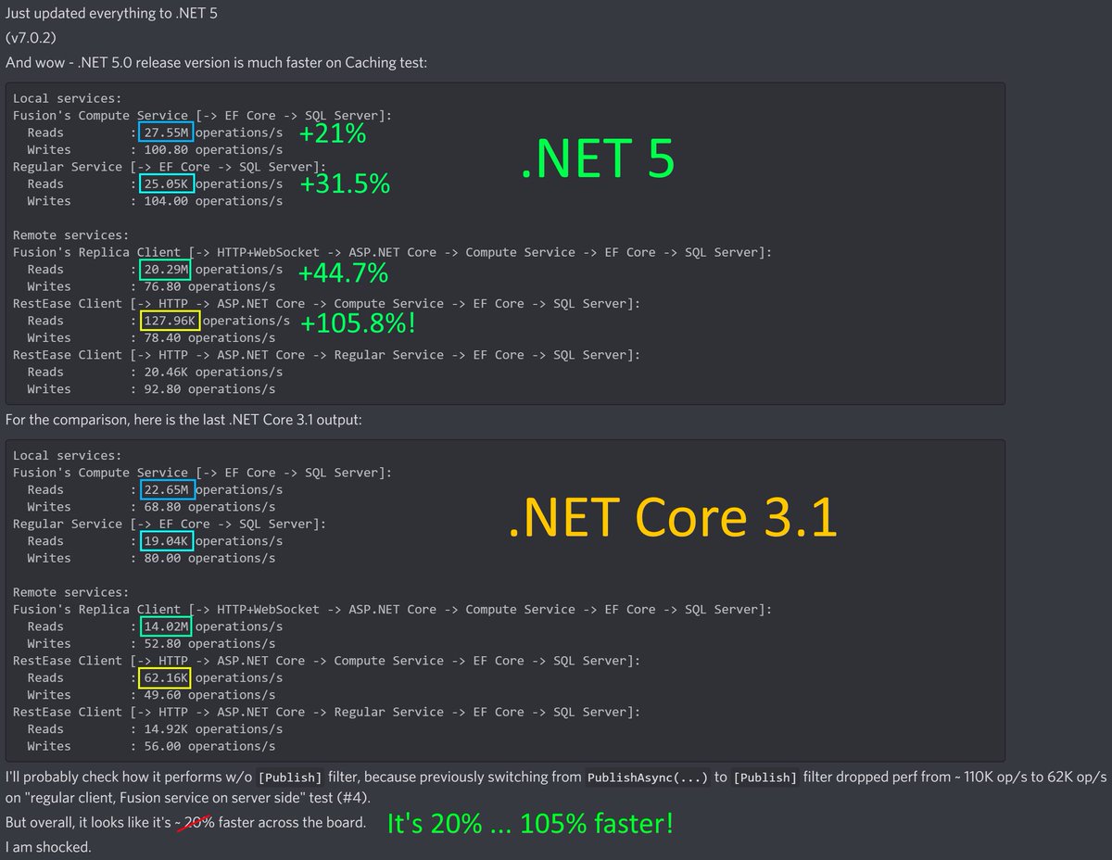Click the '52.80 operations/s' Writes value
Screen dimensions: 1112x860
tap(210, 643)
